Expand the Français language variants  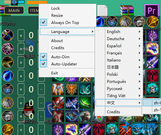click(119, 53)
